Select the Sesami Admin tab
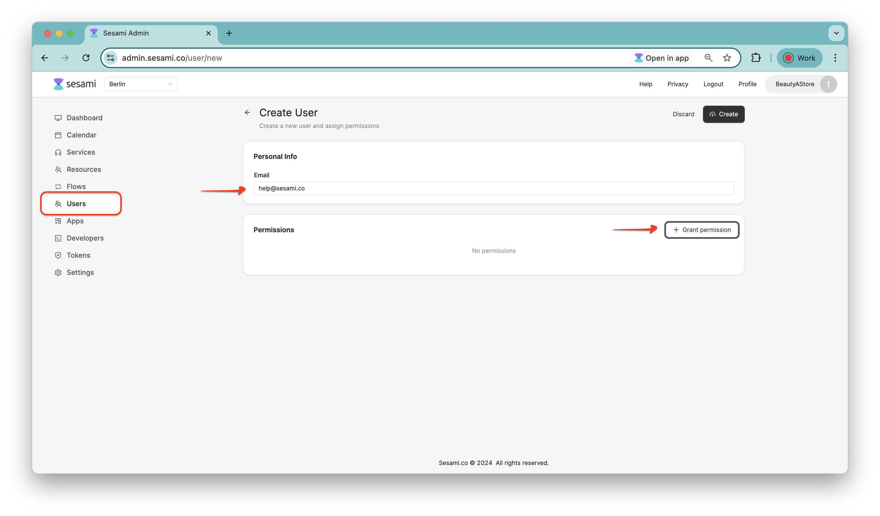The width and height of the screenshot is (880, 516). 151,33
